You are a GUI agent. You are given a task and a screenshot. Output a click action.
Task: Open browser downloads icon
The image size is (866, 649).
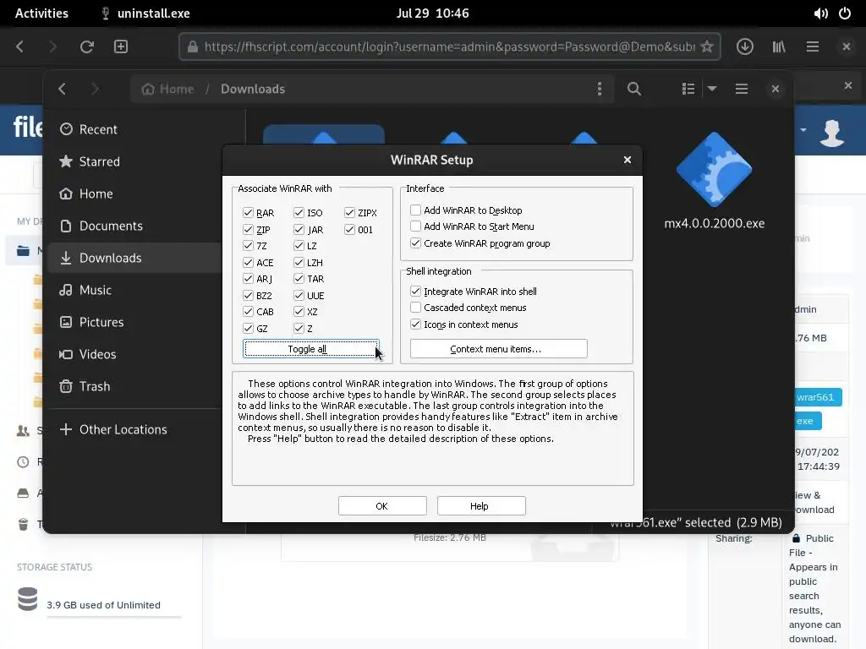click(x=745, y=46)
